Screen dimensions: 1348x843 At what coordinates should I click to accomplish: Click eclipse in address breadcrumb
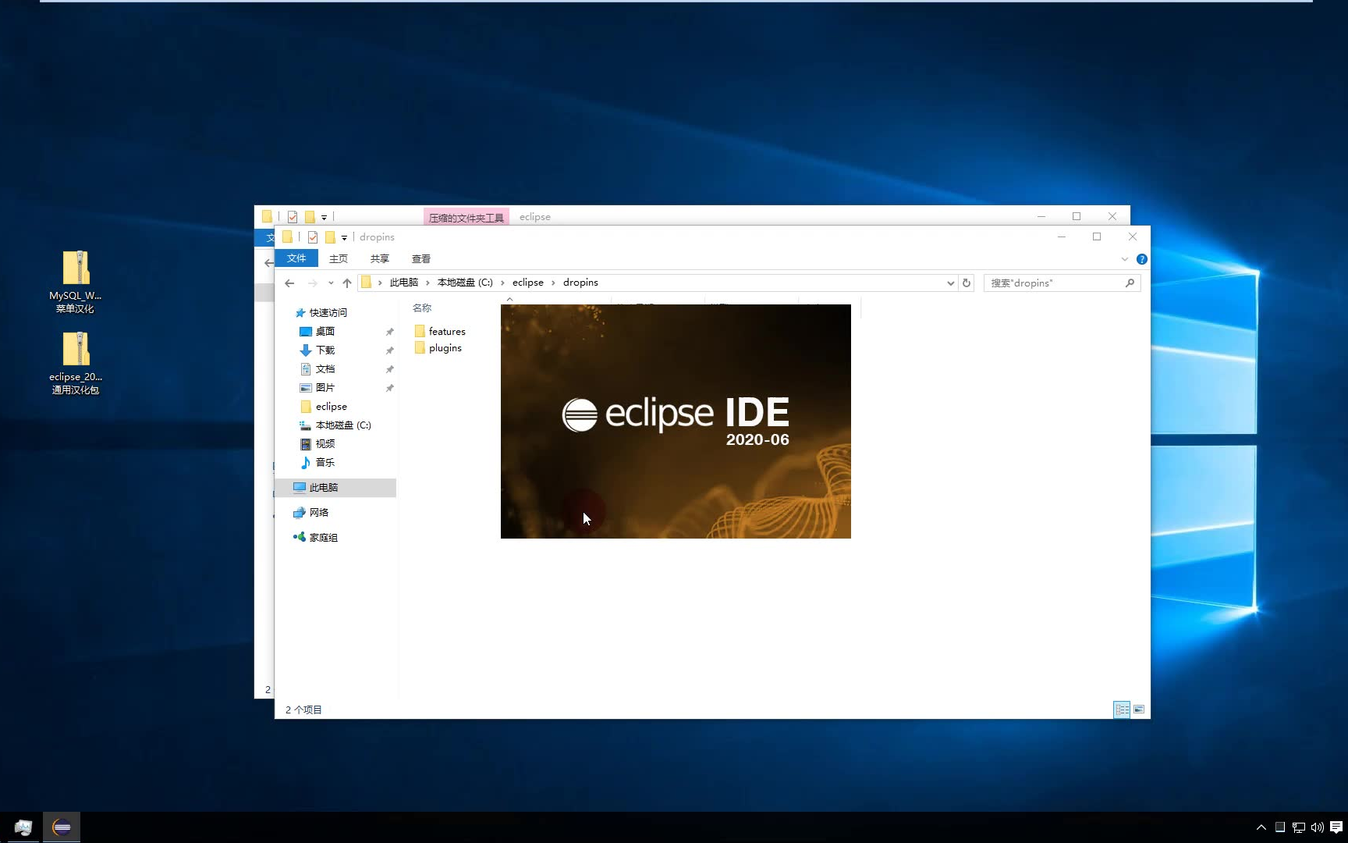(x=528, y=283)
